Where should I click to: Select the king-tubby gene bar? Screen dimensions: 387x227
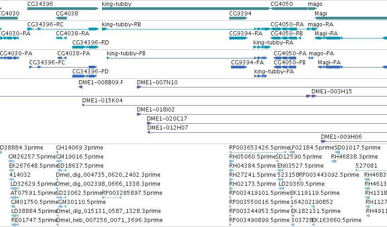[186, 9]
